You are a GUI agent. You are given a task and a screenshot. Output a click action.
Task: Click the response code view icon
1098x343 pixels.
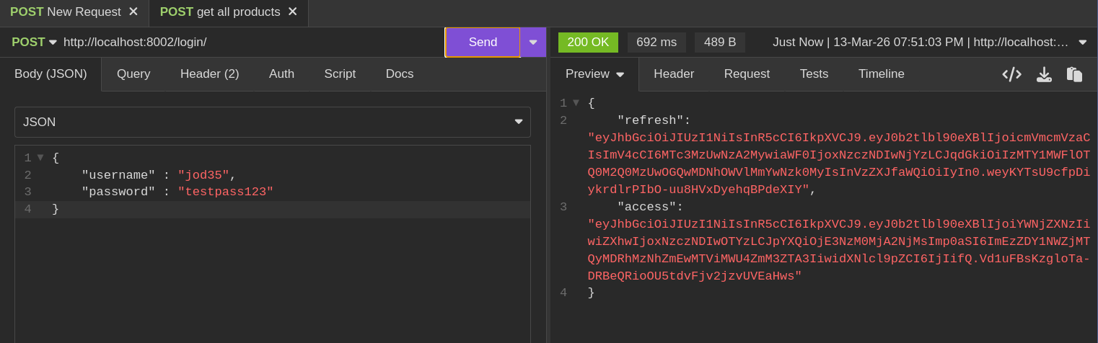[x=1011, y=74]
